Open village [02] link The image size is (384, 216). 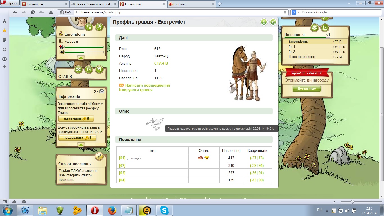tap(122, 165)
